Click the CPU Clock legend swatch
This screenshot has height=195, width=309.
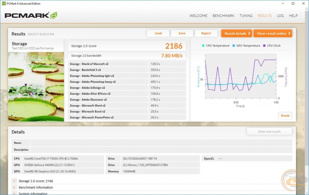click(x=264, y=45)
